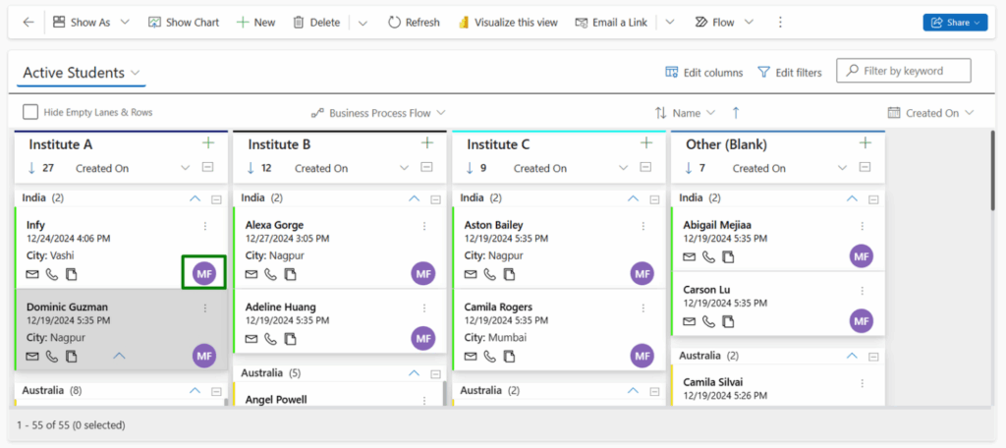
Task: Open the Active Students view dropdown
Action: click(135, 73)
